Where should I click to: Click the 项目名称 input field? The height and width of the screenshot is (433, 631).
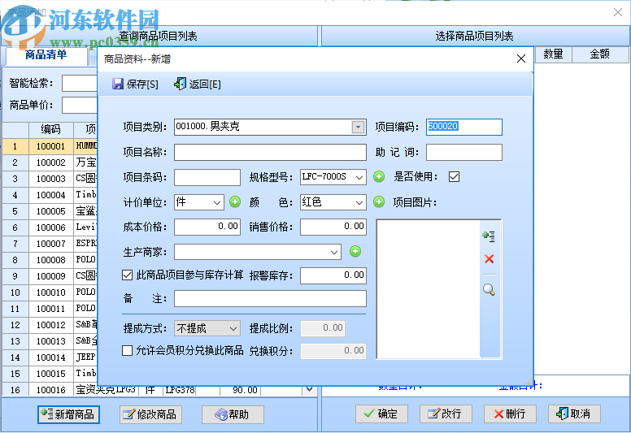pyautogui.click(x=270, y=153)
